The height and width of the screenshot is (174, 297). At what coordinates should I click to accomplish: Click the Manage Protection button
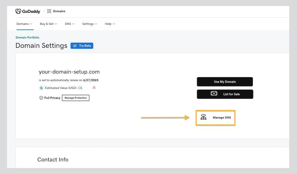point(76,98)
